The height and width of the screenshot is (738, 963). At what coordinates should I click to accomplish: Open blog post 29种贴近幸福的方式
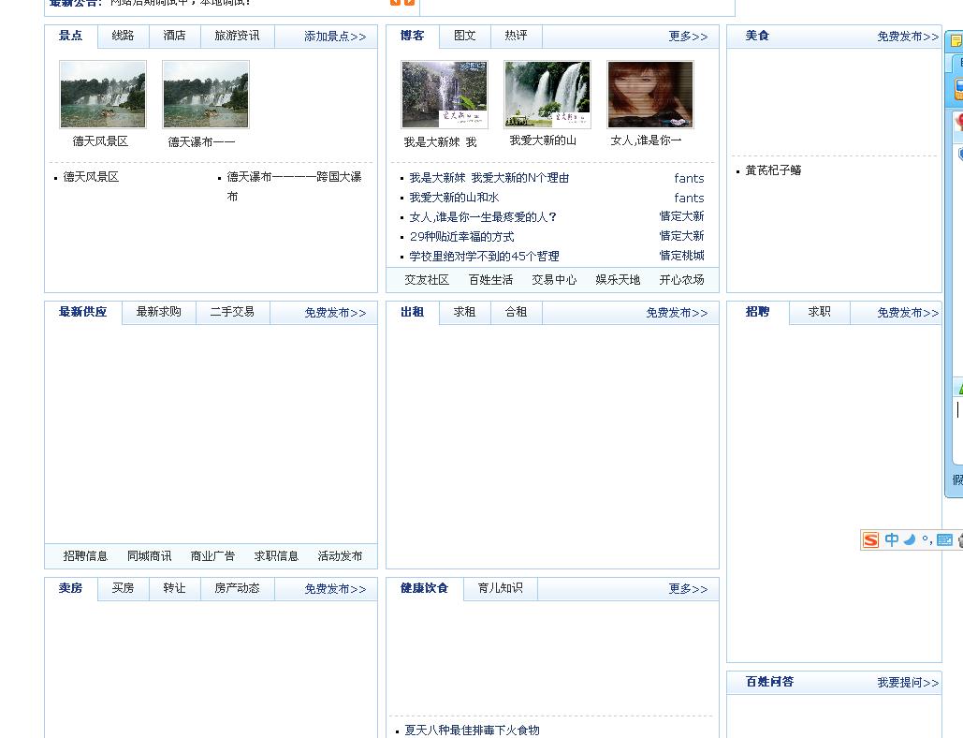tap(462, 237)
